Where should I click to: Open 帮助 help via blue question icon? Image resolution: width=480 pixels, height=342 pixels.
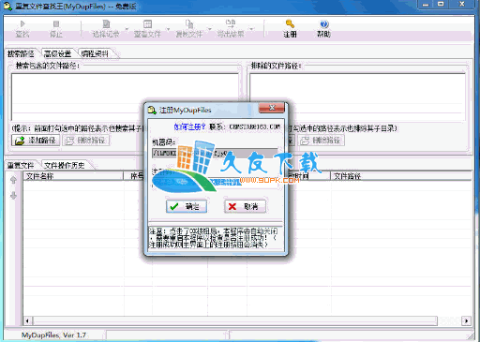pos(324,24)
